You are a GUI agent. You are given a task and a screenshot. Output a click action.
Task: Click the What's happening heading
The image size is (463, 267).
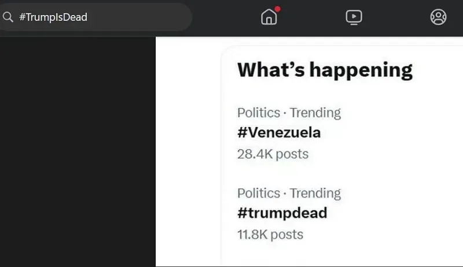[x=325, y=70]
